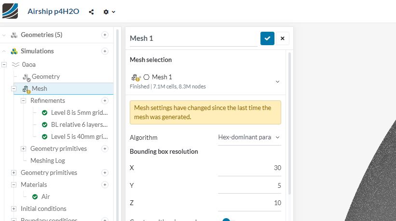Expand the Mesh 1 selection dropdown
This screenshot has width=396, height=221.
[277, 81]
